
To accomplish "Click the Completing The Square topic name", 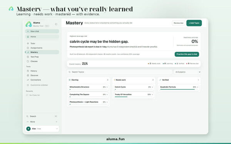I will click(x=79, y=94).
